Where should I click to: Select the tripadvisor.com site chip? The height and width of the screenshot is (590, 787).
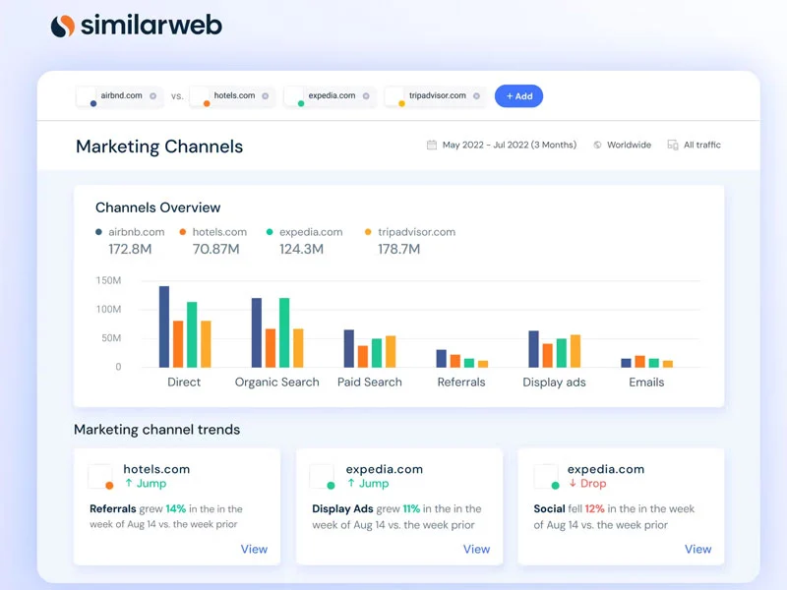tap(435, 95)
